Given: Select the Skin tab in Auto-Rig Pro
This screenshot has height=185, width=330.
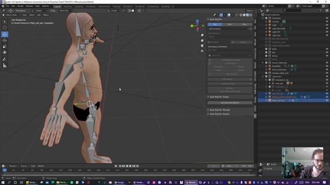Looking at the screenshot, I should coord(230,24).
